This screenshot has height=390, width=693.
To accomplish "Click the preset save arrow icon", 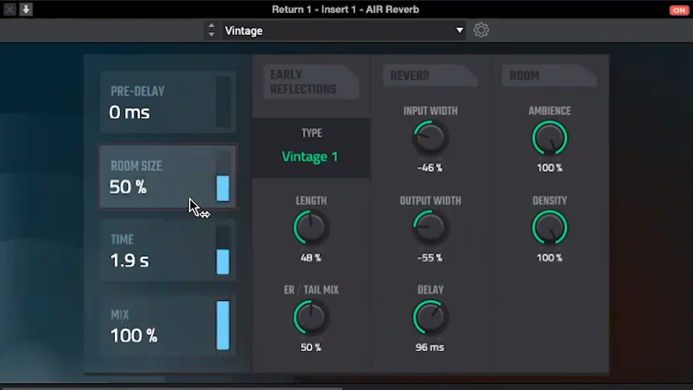I will click(x=25, y=10).
